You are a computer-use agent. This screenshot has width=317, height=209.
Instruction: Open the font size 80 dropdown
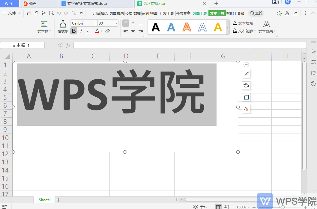coord(116,23)
